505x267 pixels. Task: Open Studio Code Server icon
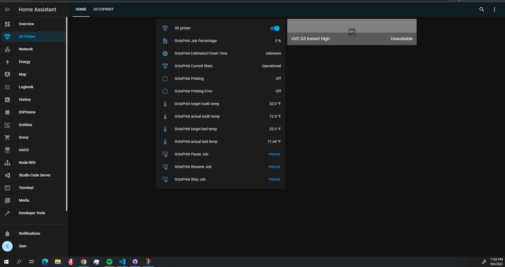7,175
